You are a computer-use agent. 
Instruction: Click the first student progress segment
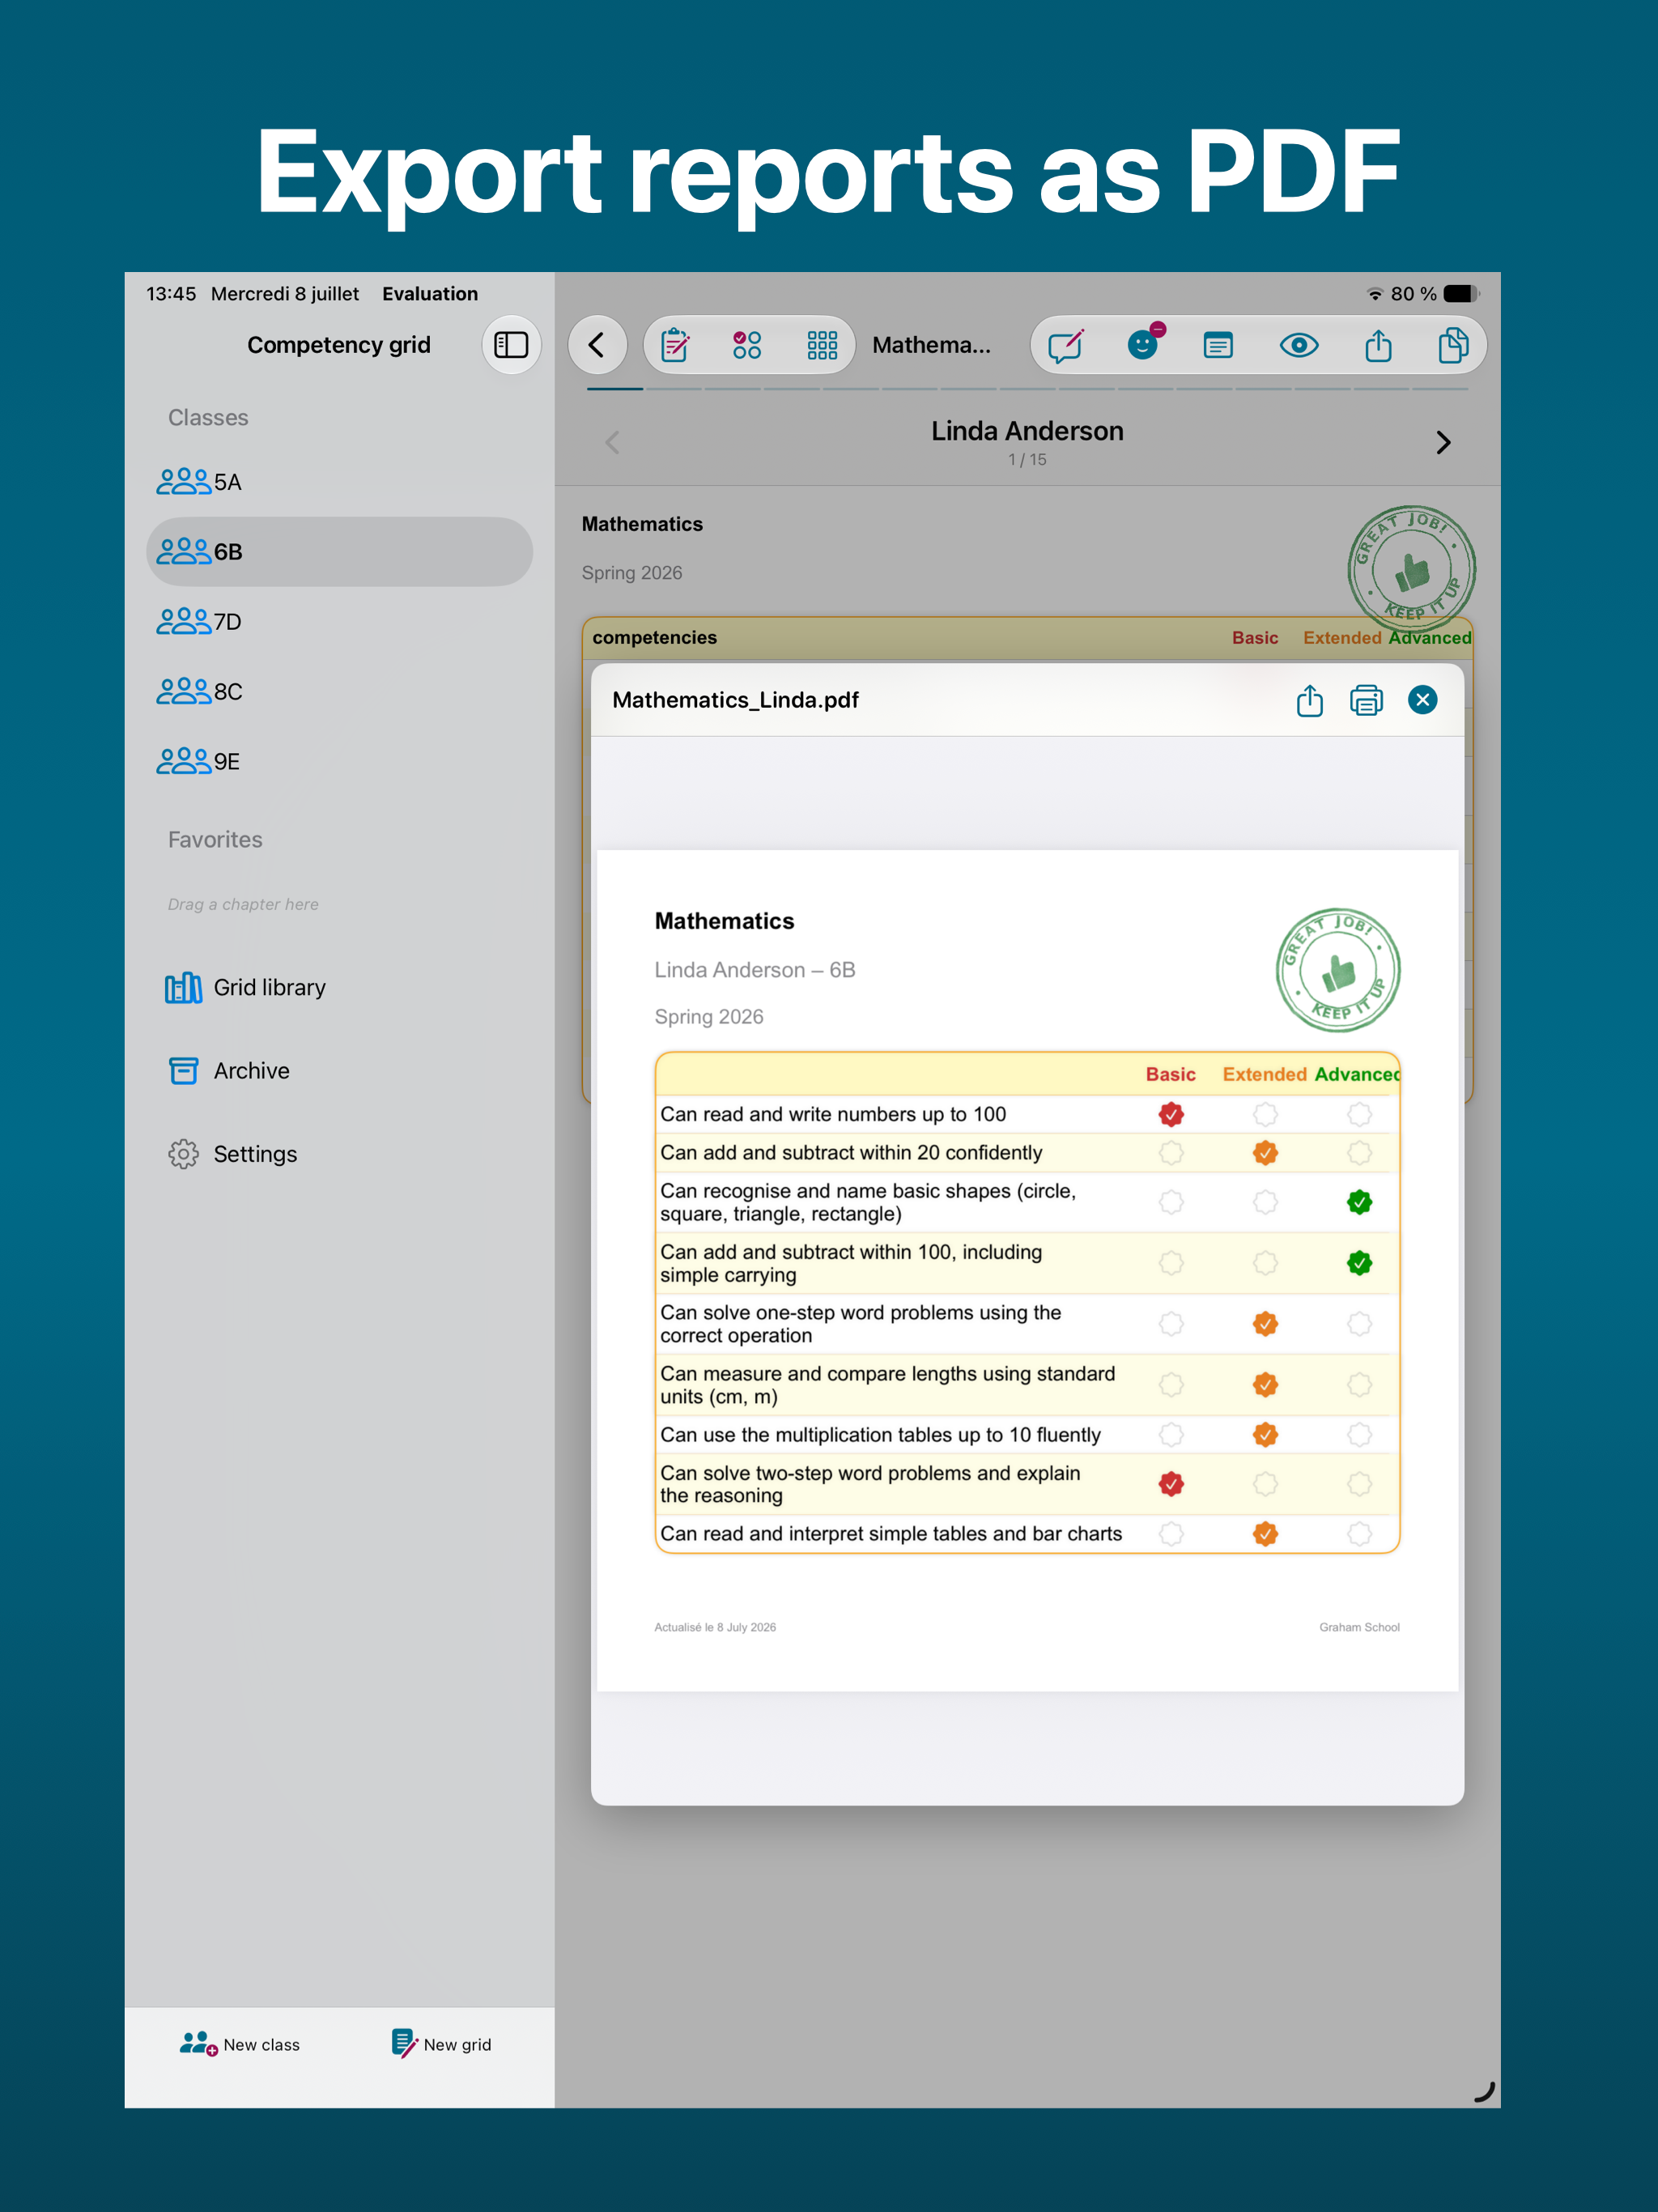tap(614, 389)
